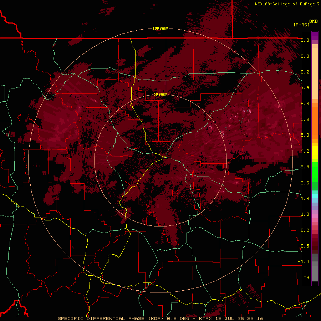321x321 pixels.
Task: Click the [PHAS] legend unit label
Action: click(x=301, y=25)
